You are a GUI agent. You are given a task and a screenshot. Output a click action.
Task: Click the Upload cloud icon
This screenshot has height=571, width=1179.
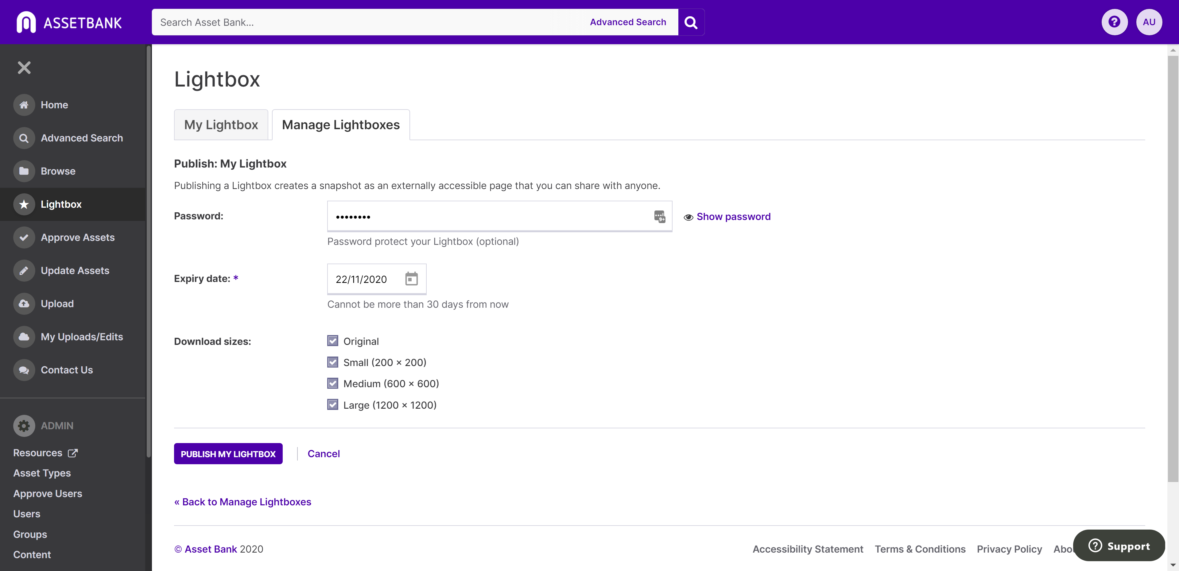(24, 304)
